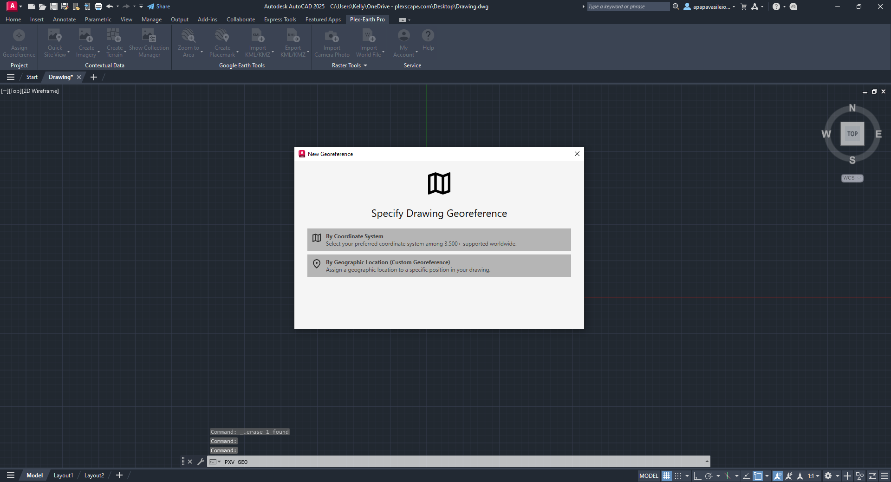Click the Plot printer icon
Screen dimensions: 891x482
tap(98, 7)
